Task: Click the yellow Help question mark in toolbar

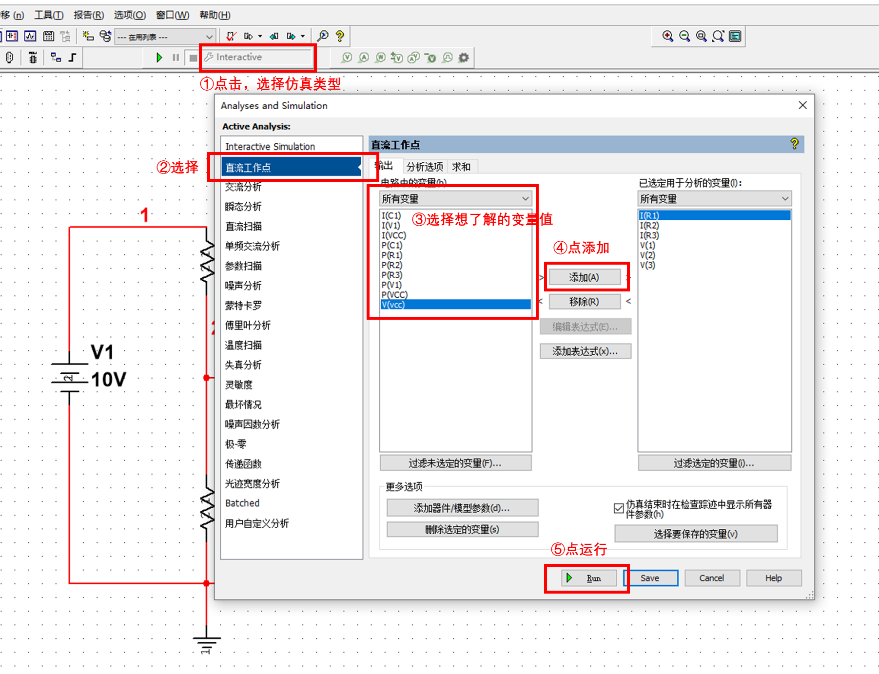Action: (340, 36)
